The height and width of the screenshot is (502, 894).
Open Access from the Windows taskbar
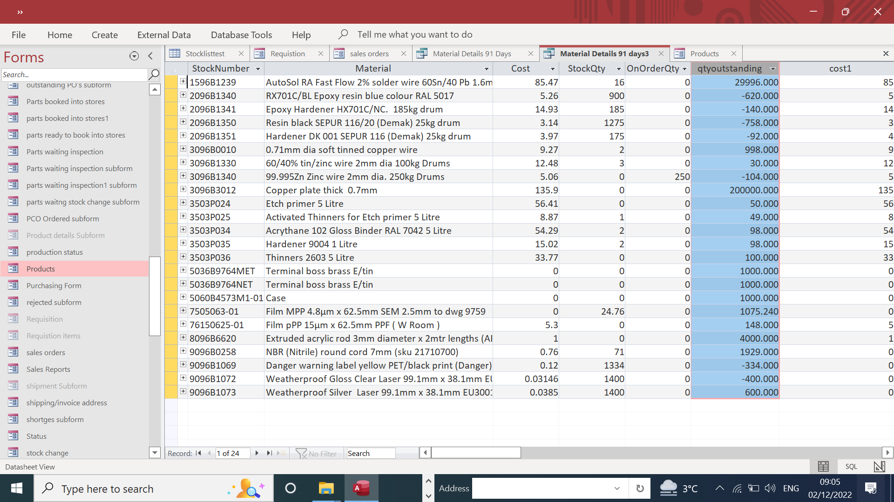tap(361, 489)
